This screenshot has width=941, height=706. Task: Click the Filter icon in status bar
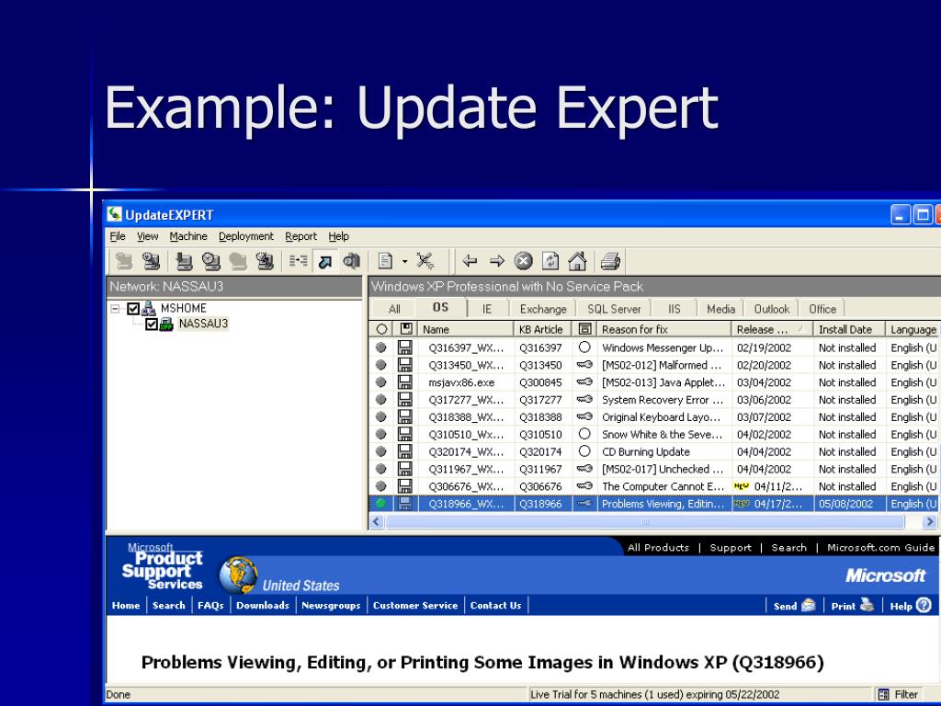pos(883,695)
